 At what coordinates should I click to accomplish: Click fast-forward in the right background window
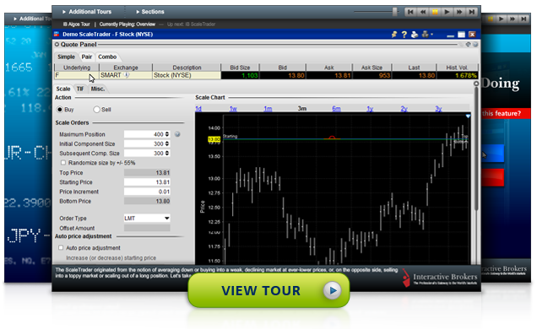coord(513,19)
